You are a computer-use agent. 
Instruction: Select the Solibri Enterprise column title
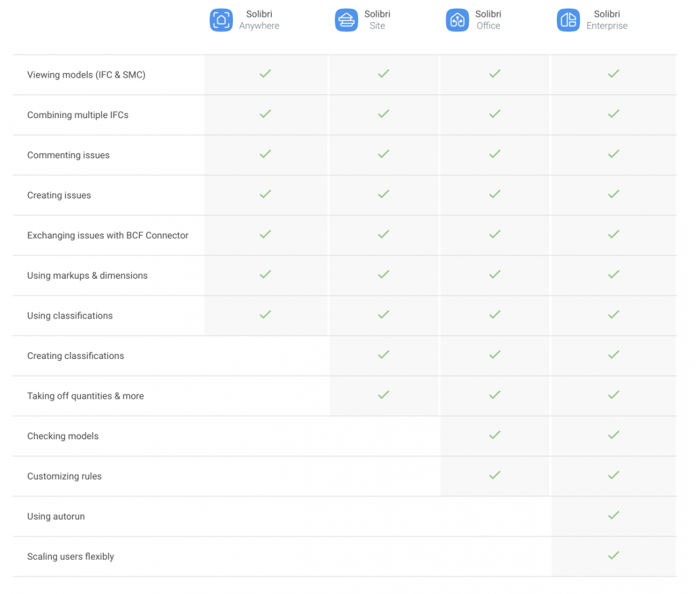point(607,20)
